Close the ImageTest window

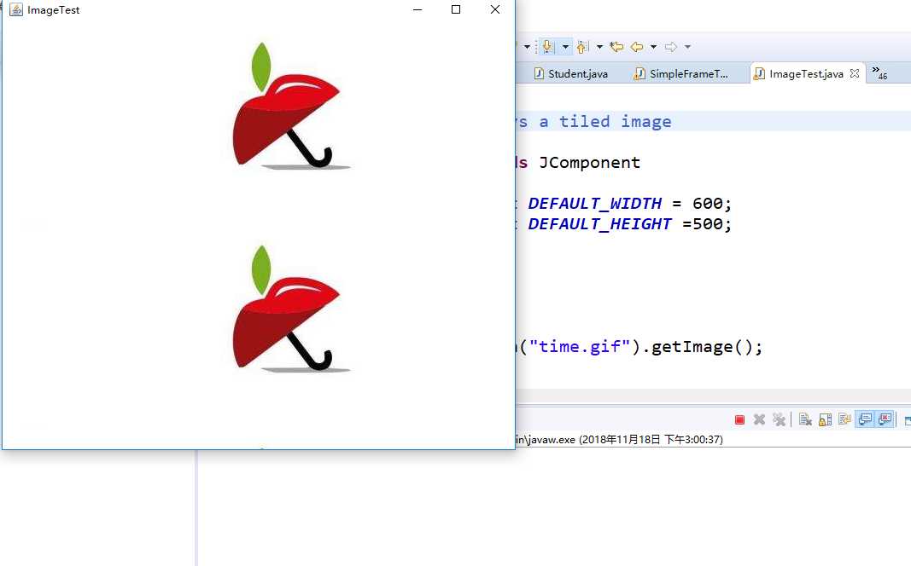pos(495,10)
